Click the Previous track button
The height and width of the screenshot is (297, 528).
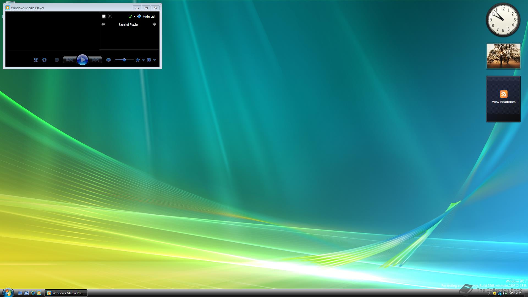tap(70, 60)
